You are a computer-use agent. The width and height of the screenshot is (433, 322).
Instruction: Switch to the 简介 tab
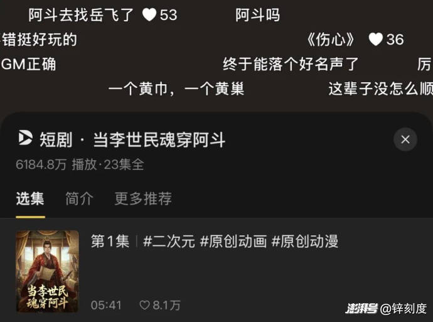79,198
